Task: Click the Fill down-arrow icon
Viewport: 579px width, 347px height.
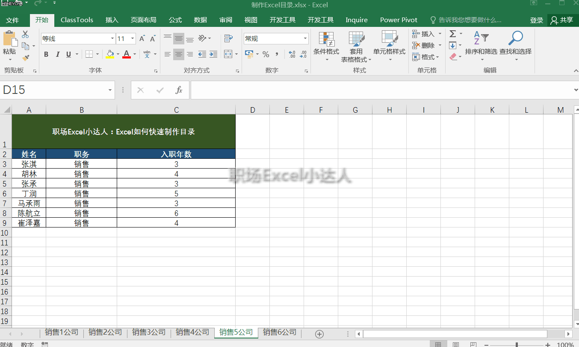Action: click(453, 45)
